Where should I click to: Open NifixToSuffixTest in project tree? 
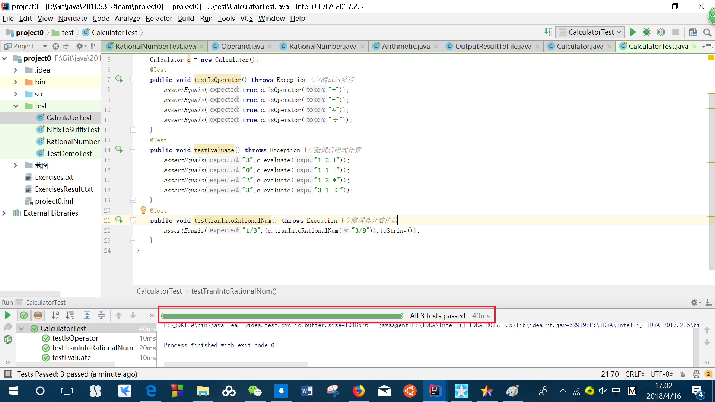click(73, 130)
